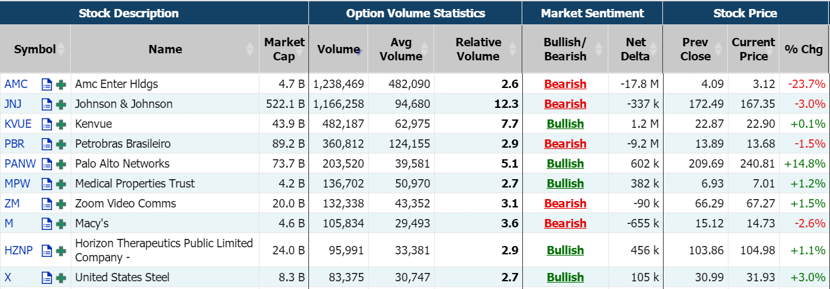
Task: Click the Volume column header
Action: tap(338, 49)
